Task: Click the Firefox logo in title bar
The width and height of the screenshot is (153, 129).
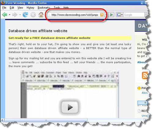Action: pyautogui.click(x=3, y=2)
